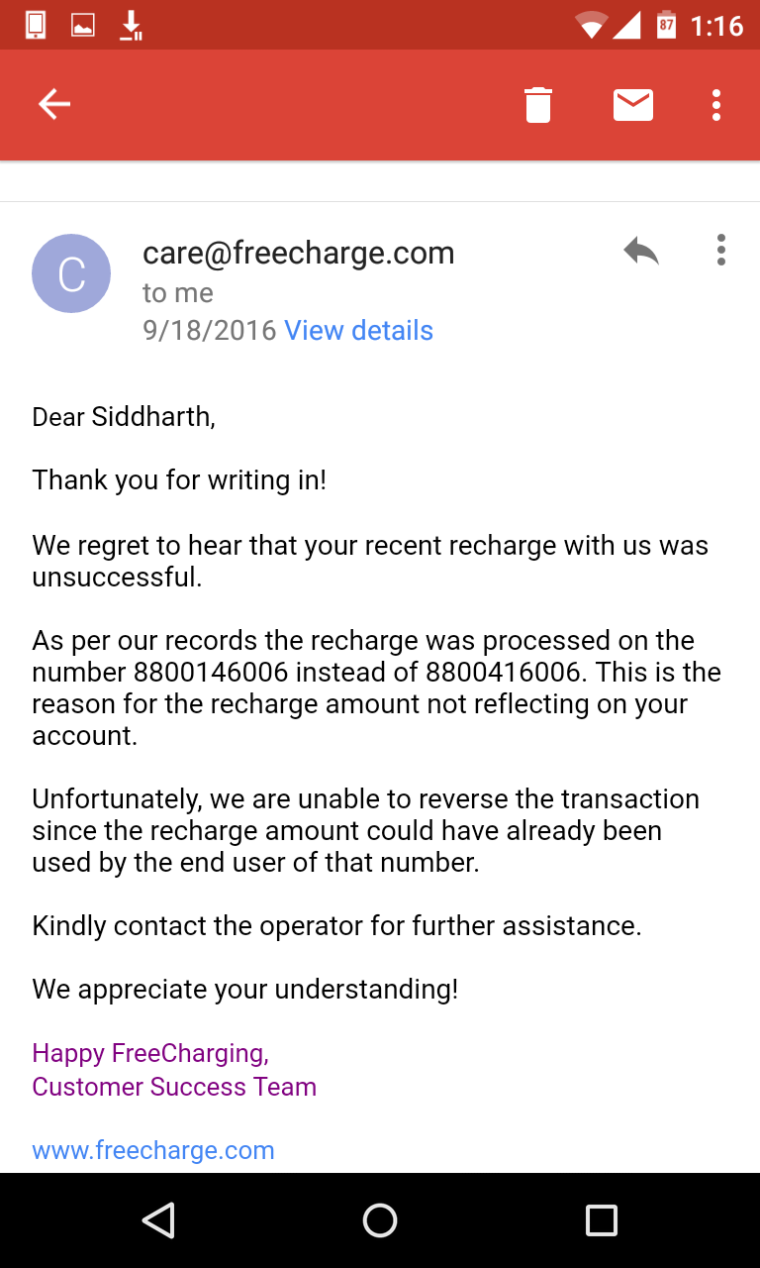
Task: Tap the phone number 8800146006
Action: [211, 672]
